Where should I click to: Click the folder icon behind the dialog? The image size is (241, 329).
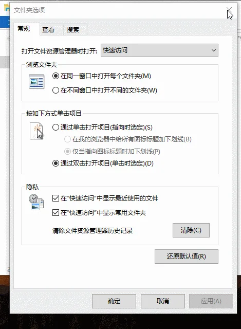(7, 8)
